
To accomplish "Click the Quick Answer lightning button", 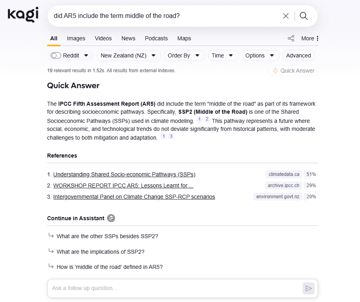I will coord(293,71).
